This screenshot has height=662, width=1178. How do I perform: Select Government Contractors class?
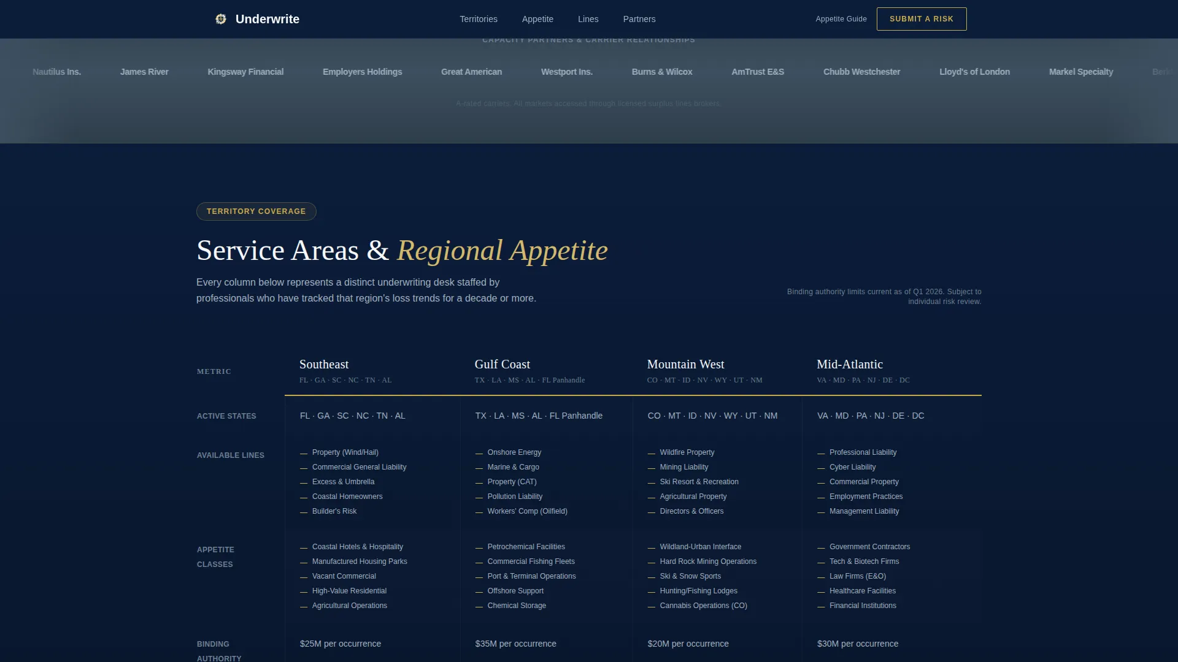pos(870,547)
